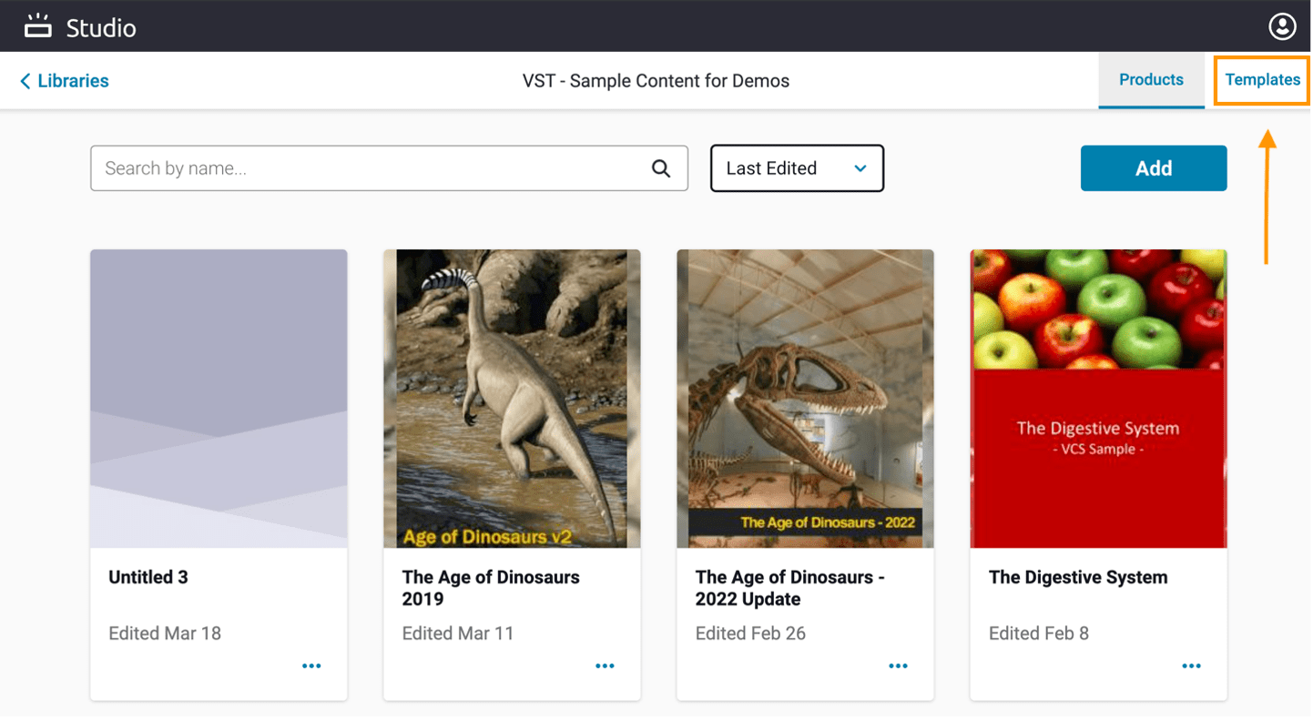Viewport: 1313px width, 720px height.
Task: Expand the Last Edited sort dropdown
Action: 797,168
